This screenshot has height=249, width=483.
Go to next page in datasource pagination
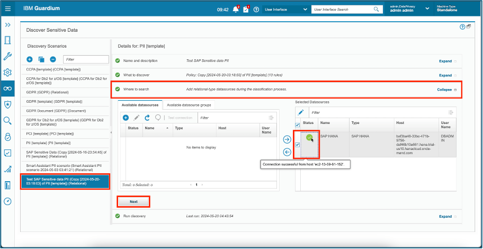coord(202,185)
